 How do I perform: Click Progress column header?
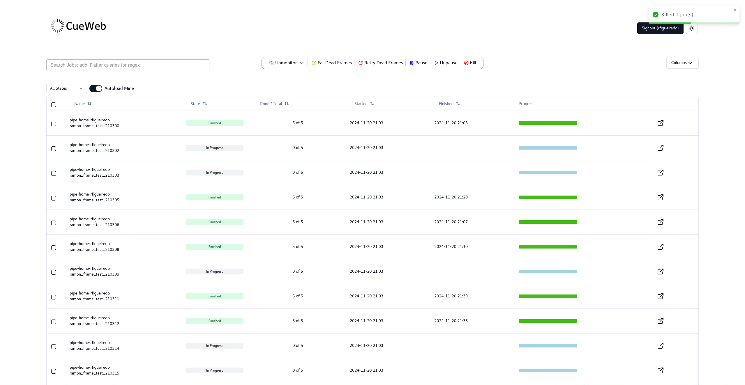click(x=526, y=104)
